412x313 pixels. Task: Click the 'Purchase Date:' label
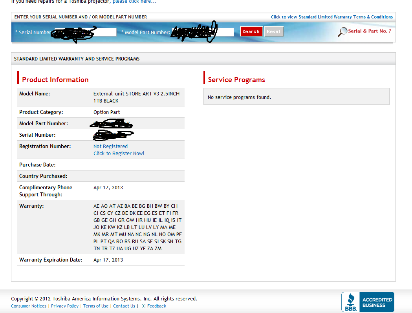pyautogui.click(x=37, y=165)
